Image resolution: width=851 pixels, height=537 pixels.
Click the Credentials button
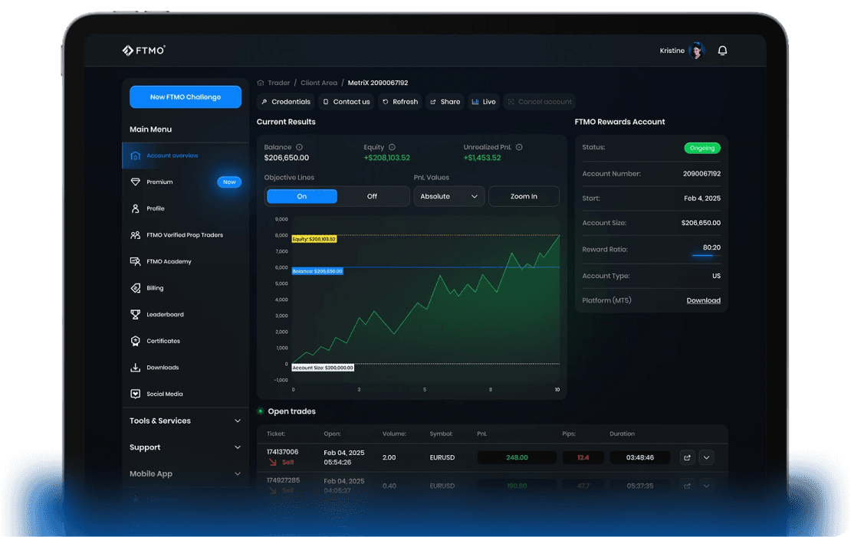pos(286,102)
